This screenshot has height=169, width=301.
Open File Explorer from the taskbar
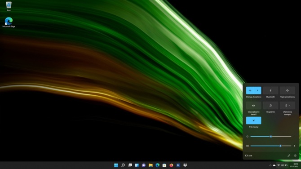click(x=150, y=165)
